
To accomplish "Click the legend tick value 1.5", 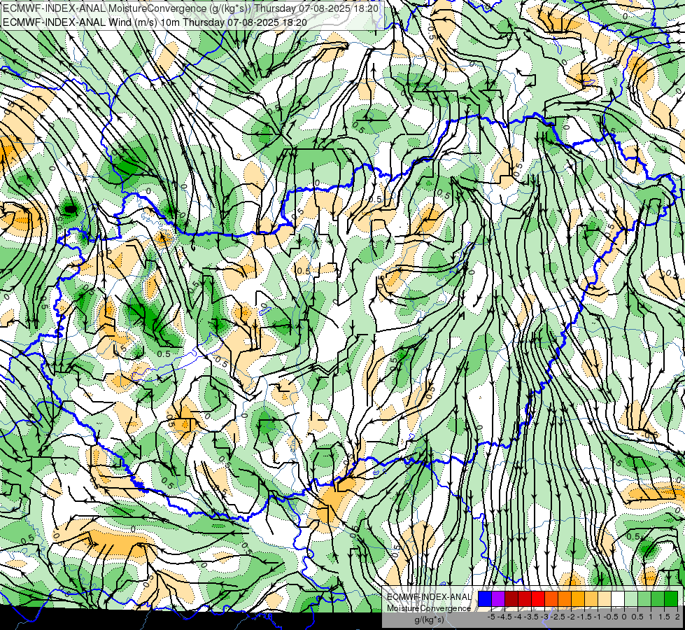I will click(665, 617).
